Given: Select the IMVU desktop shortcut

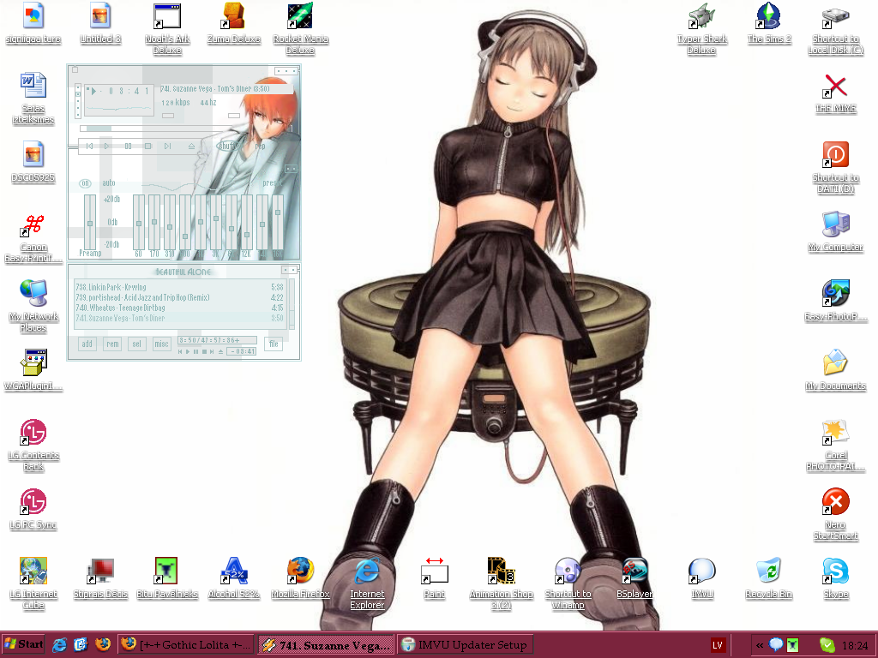Looking at the screenshot, I should click(x=702, y=578).
